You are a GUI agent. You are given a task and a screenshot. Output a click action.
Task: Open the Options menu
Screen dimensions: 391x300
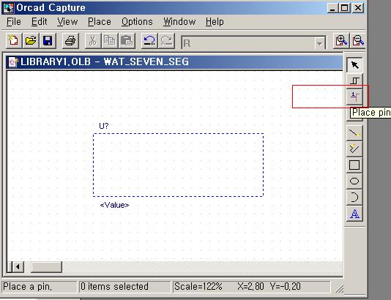[137, 22]
